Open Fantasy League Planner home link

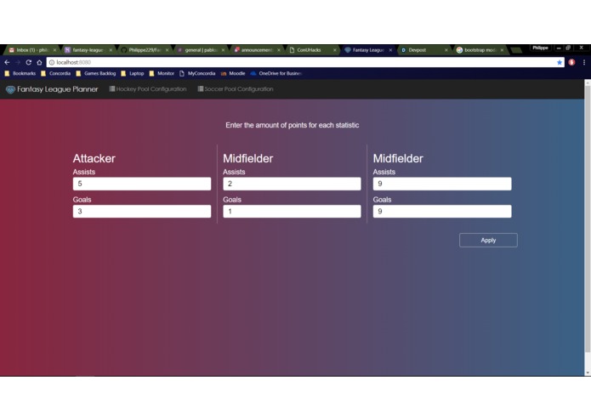(x=52, y=89)
